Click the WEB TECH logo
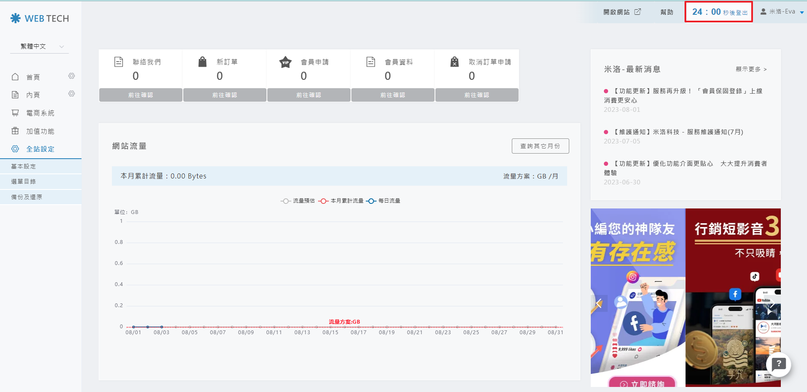Viewport: 807px width, 392px height. [x=40, y=19]
